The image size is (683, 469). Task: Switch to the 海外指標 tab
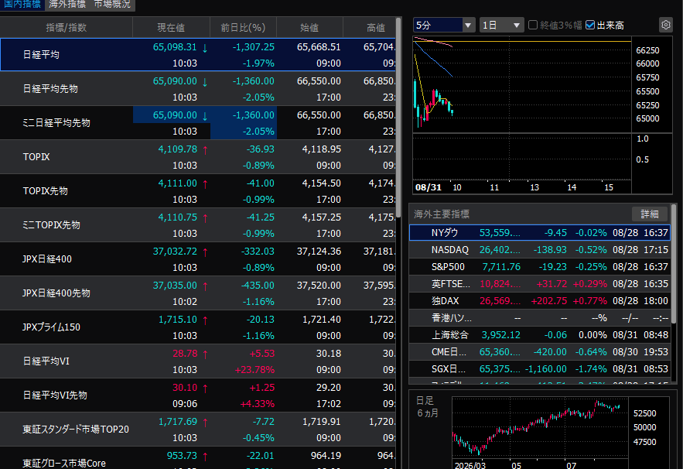tap(67, 5)
